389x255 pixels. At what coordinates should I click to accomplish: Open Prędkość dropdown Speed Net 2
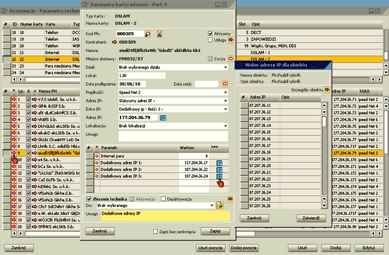click(173, 93)
